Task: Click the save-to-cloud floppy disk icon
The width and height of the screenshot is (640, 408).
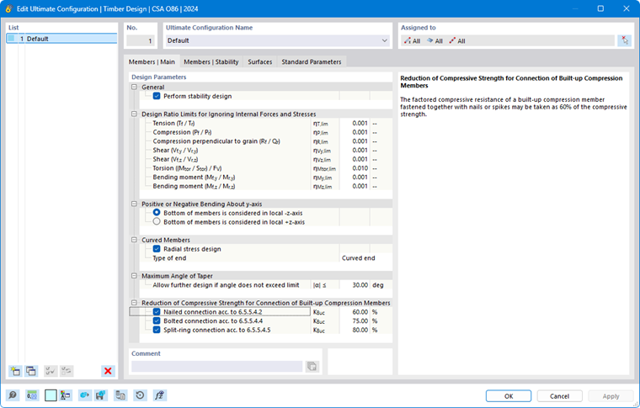Action: tap(100, 395)
